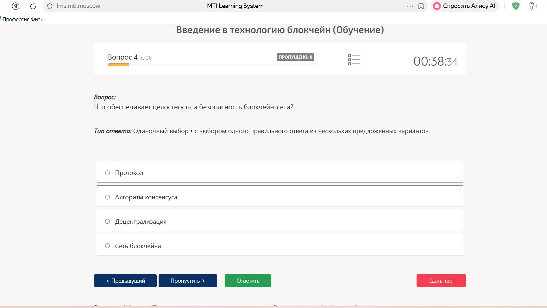Screen dimensions: 547x308
Task: Click the green shield protection icon
Action: 516,6
